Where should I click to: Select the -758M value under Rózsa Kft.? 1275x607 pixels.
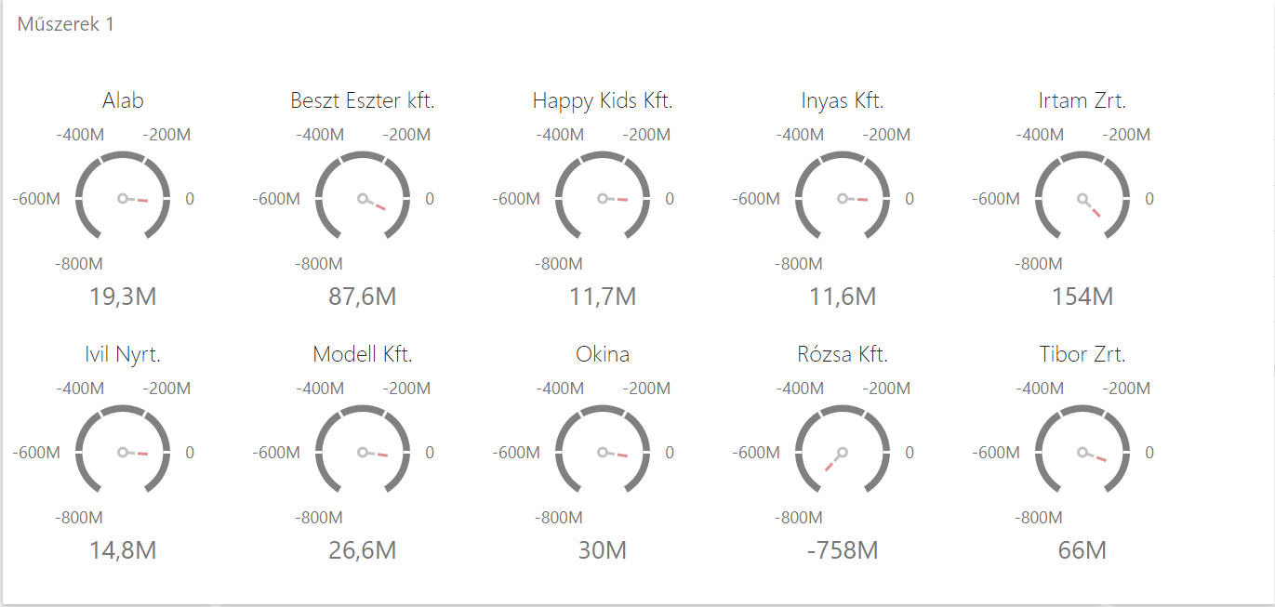tap(843, 550)
